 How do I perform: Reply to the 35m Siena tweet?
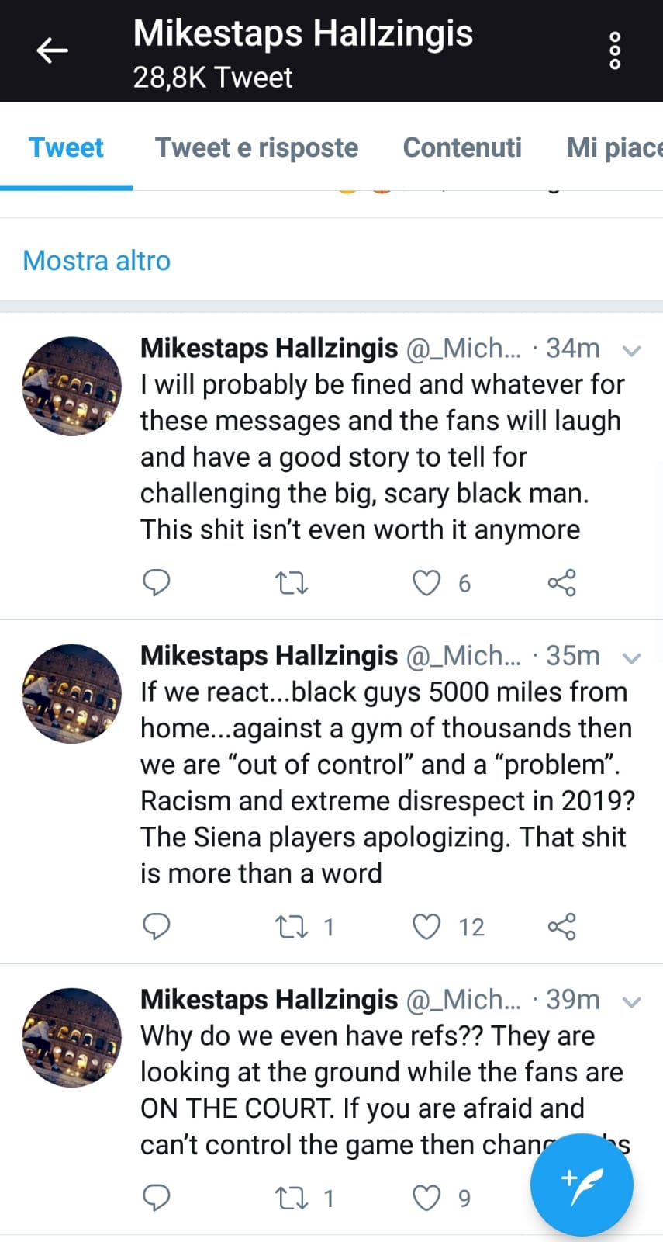157,926
